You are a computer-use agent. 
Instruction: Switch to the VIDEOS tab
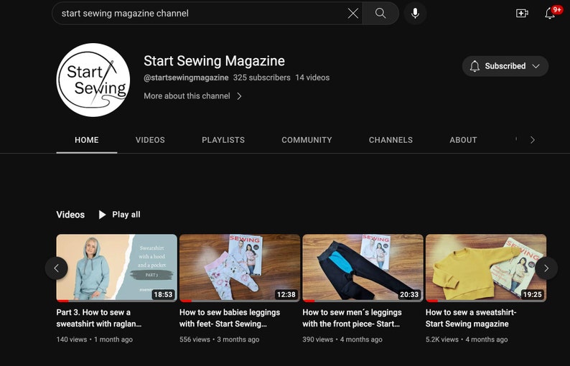coord(150,140)
